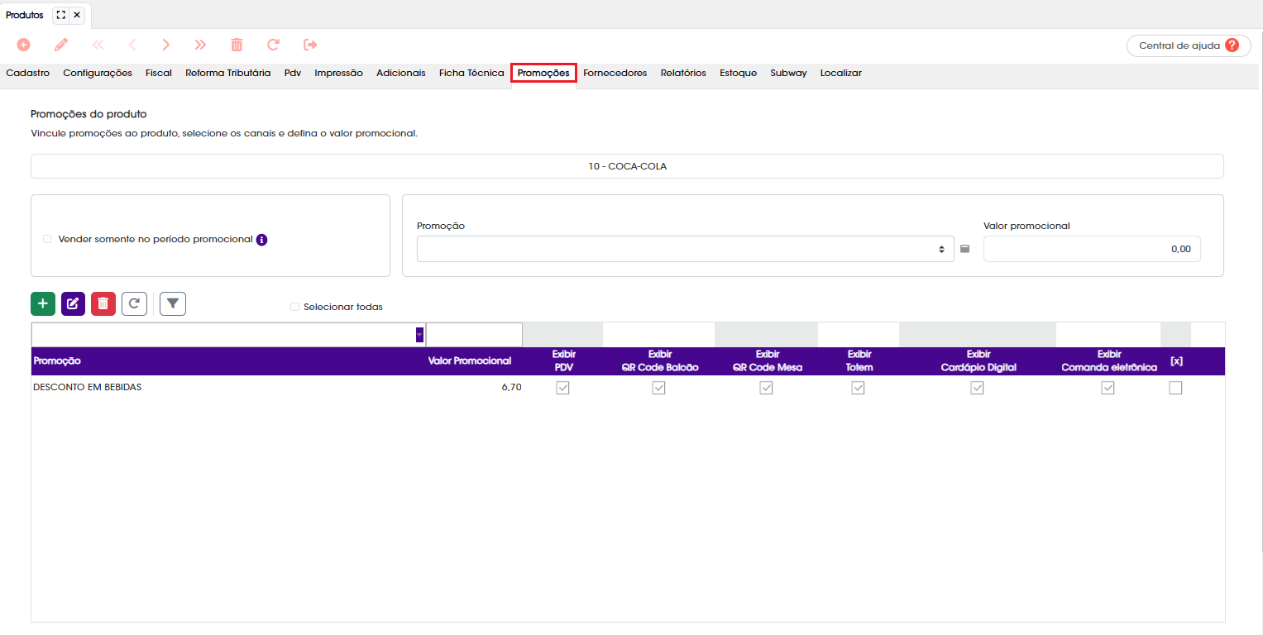The image size is (1263, 635).
Task: Switch to the Fiscal tab
Action: pos(159,73)
